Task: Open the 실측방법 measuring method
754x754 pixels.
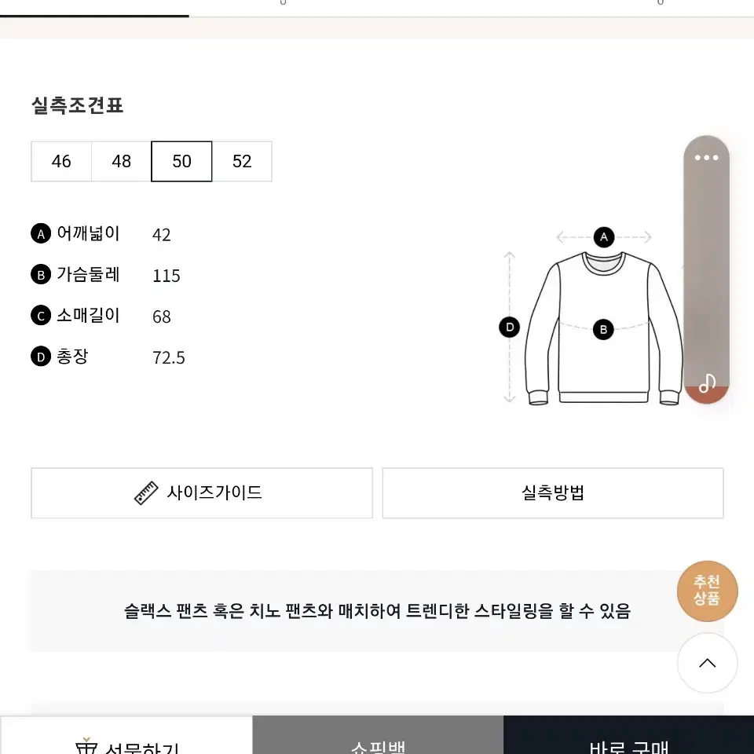Action: pos(553,493)
